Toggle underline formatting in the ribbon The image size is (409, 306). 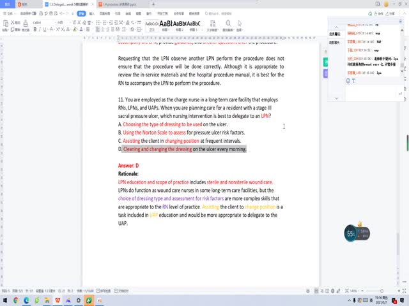(44, 29)
